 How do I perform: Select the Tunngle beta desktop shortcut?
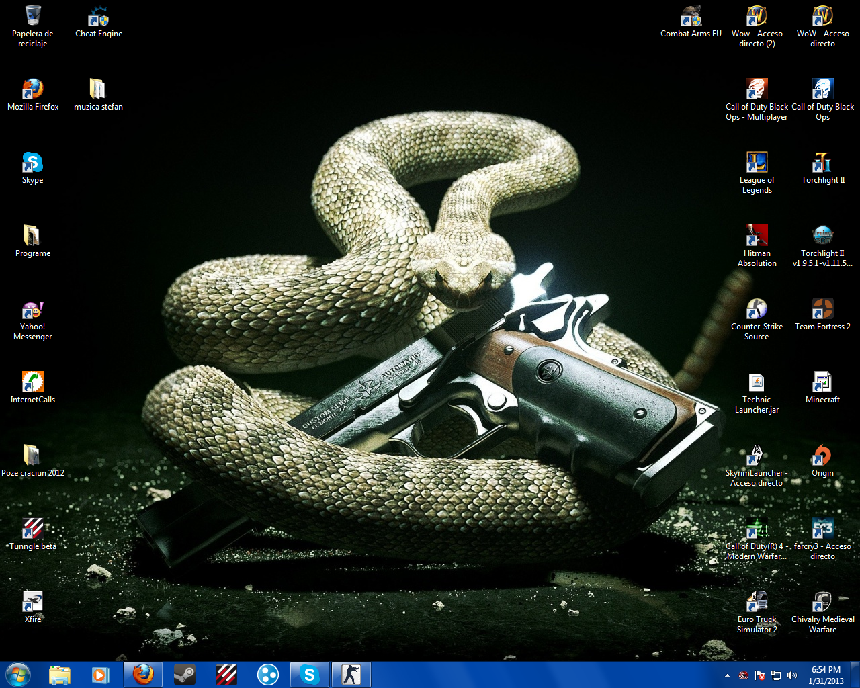pos(33,534)
